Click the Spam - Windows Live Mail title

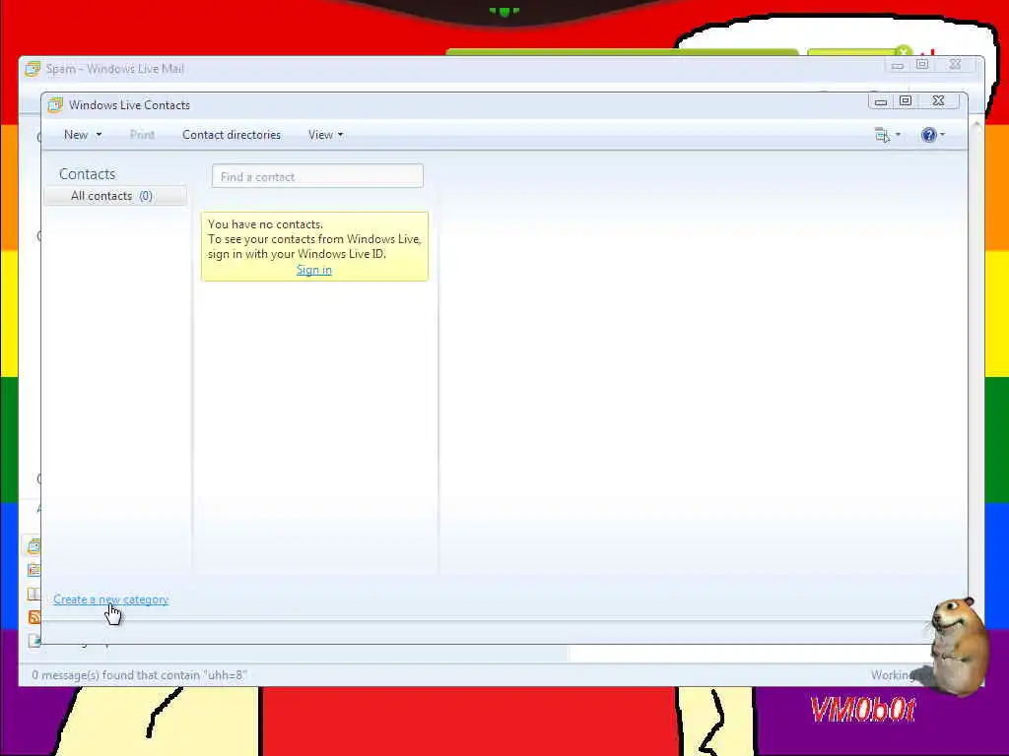pos(114,69)
